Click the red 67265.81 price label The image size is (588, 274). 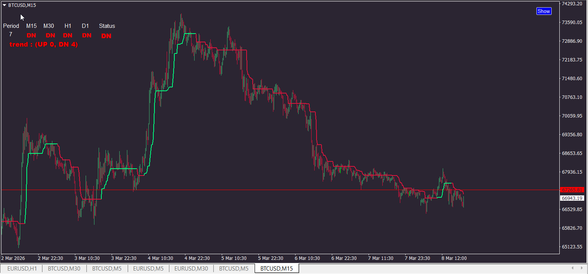coord(572,190)
